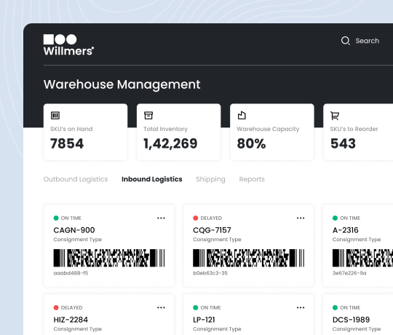Click green status dot on A-2316
393x335 pixels.
click(335, 218)
